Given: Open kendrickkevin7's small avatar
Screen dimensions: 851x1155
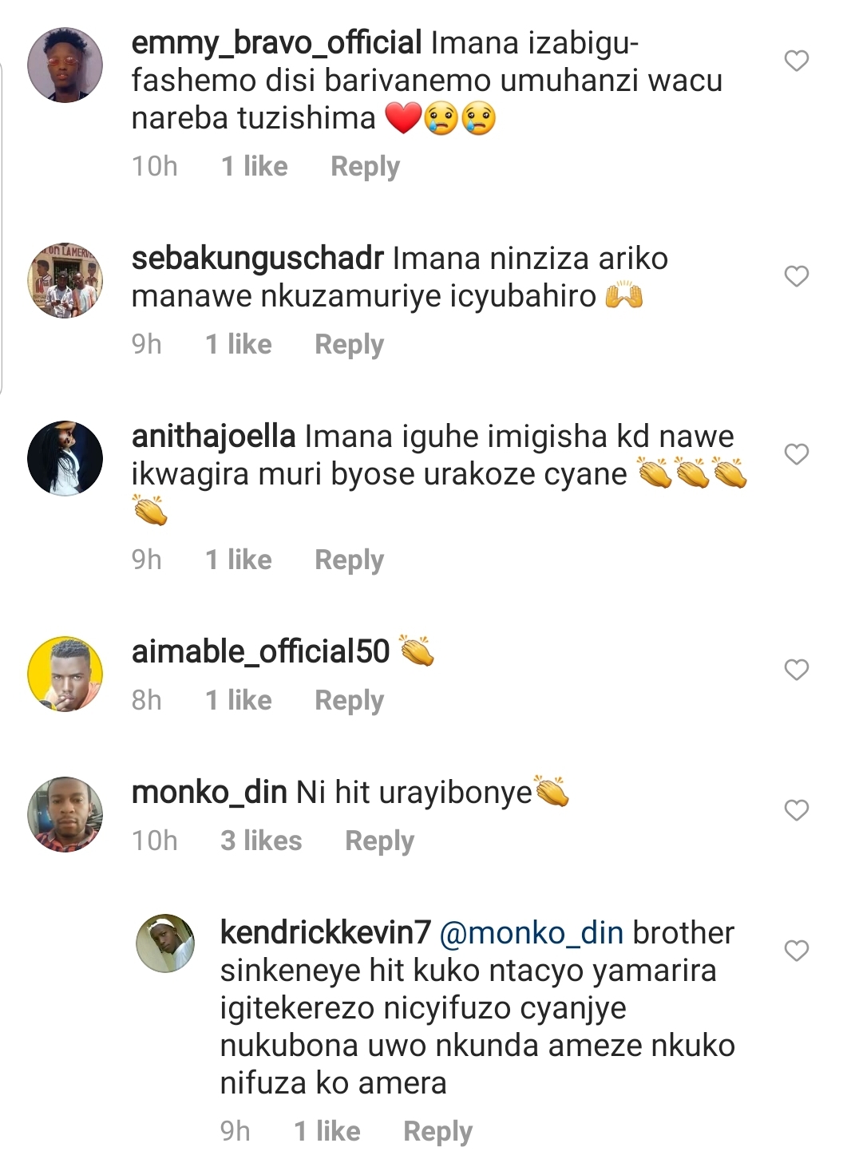Looking at the screenshot, I should (x=165, y=943).
